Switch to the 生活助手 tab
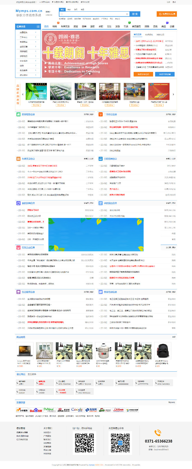 click(32, 374)
